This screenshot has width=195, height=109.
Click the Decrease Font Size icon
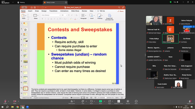pos(72,15)
